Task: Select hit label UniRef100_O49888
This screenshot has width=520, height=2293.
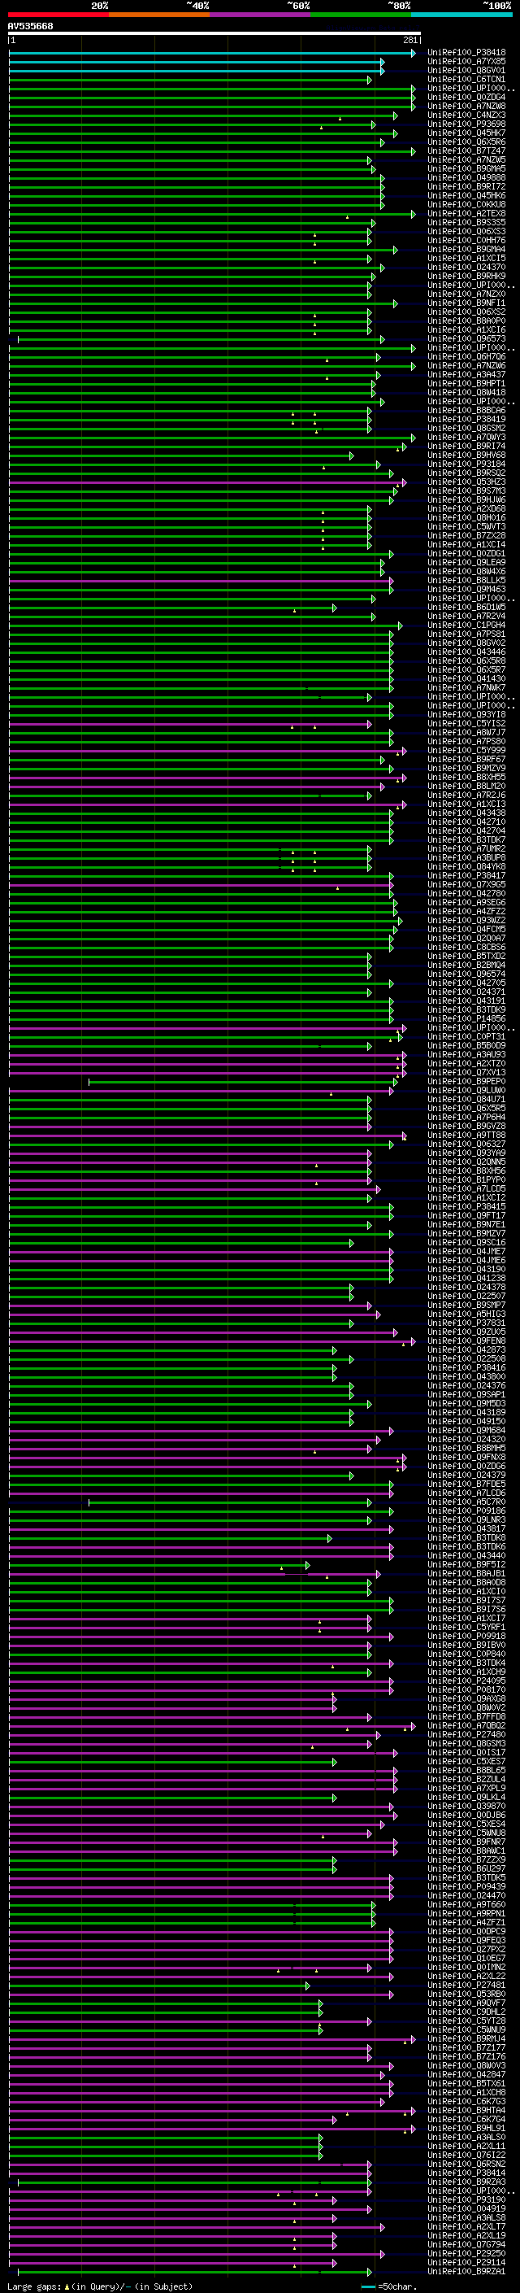Action: (x=466, y=178)
